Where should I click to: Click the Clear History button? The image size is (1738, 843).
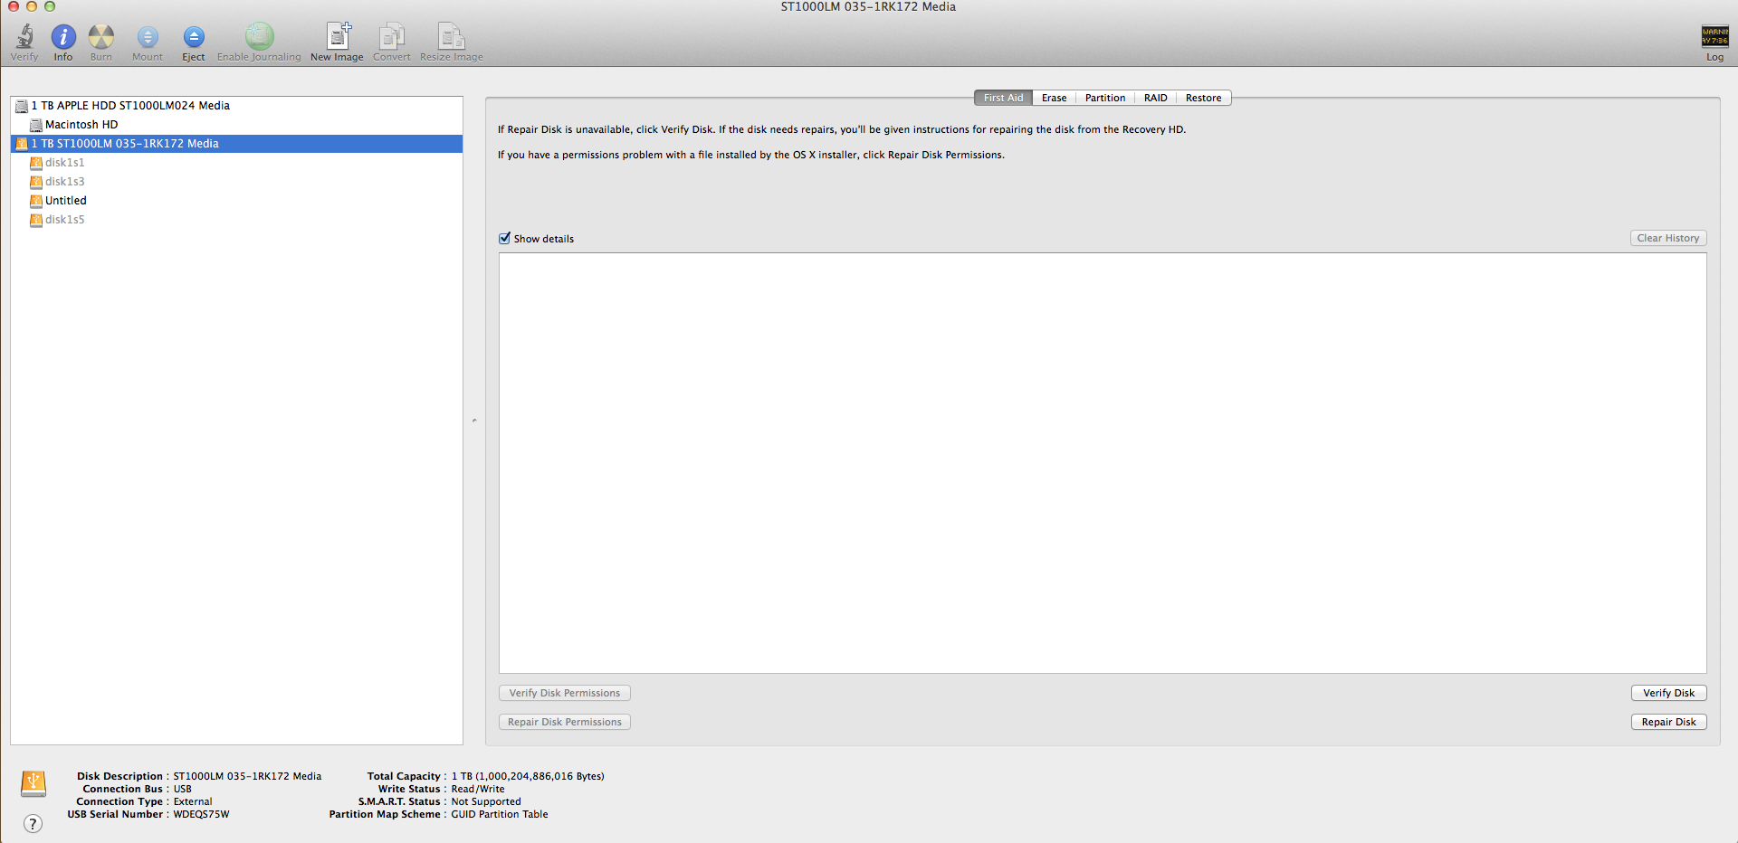click(x=1668, y=238)
